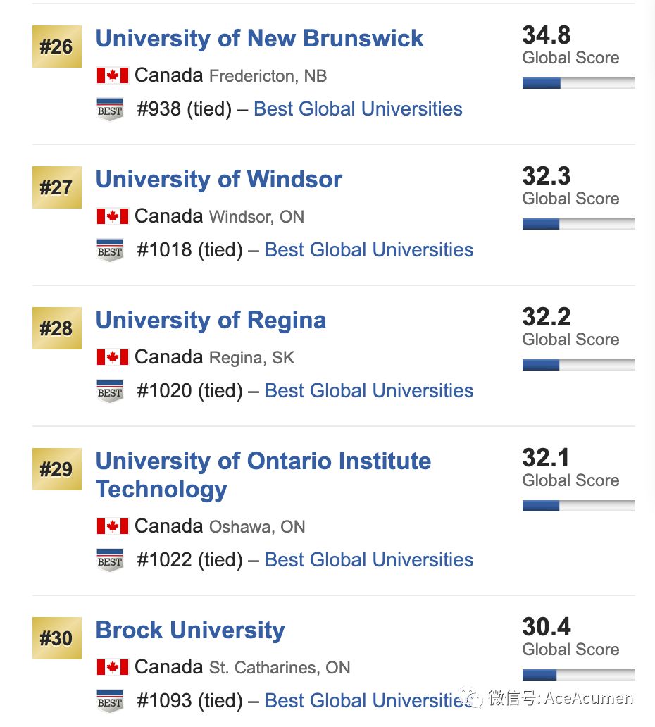Image resolution: width=655 pixels, height=727 pixels.
Task: Open University of New Brunswick page
Action: click(259, 39)
